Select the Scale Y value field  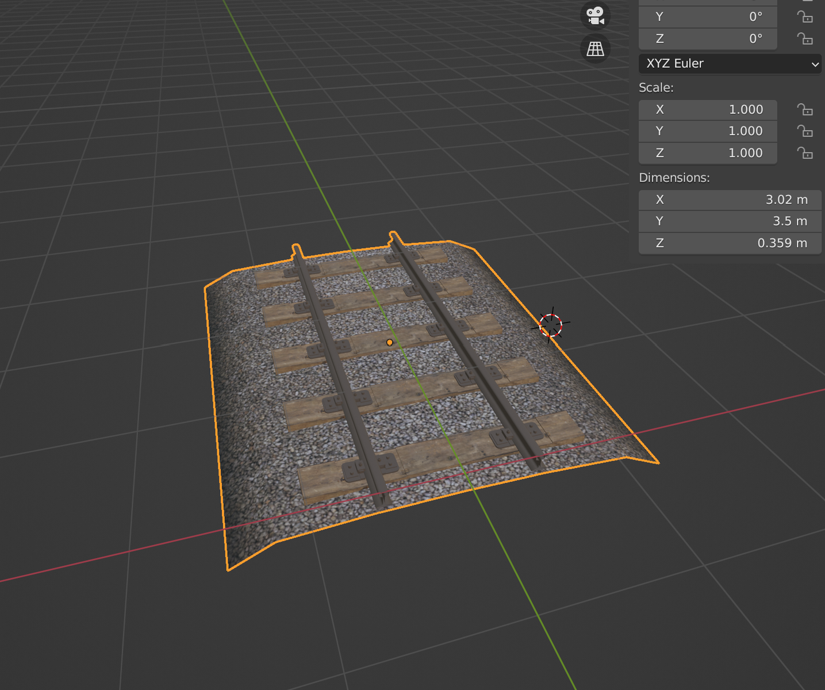click(x=708, y=131)
